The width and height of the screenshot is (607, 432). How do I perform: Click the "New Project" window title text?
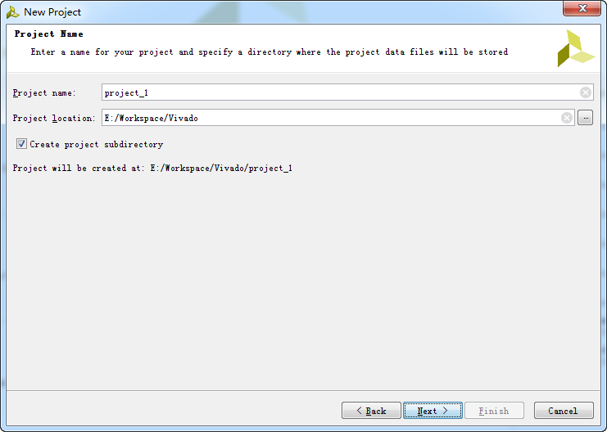[52, 12]
